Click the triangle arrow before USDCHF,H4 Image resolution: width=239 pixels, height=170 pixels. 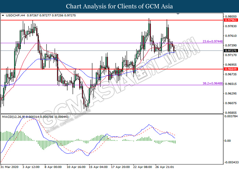tap(3, 15)
